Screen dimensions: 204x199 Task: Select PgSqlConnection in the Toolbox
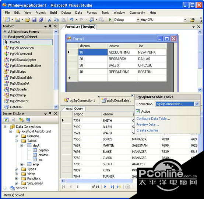(x=22, y=48)
